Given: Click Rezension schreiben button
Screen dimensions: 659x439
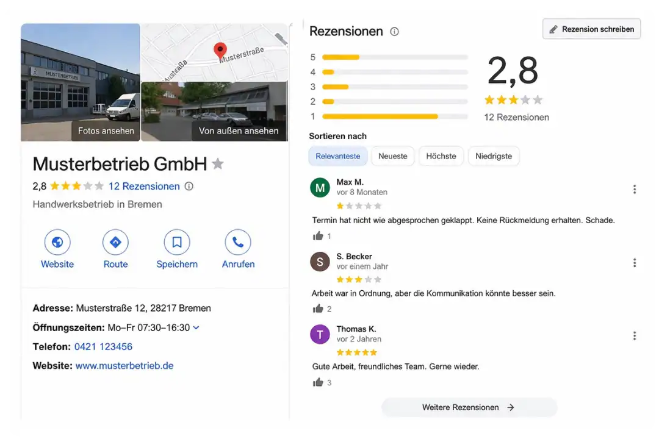Looking at the screenshot, I should coord(591,29).
